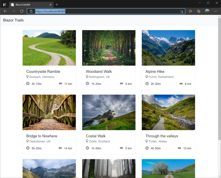Close the BlazorTrailsWA tab

51,5
